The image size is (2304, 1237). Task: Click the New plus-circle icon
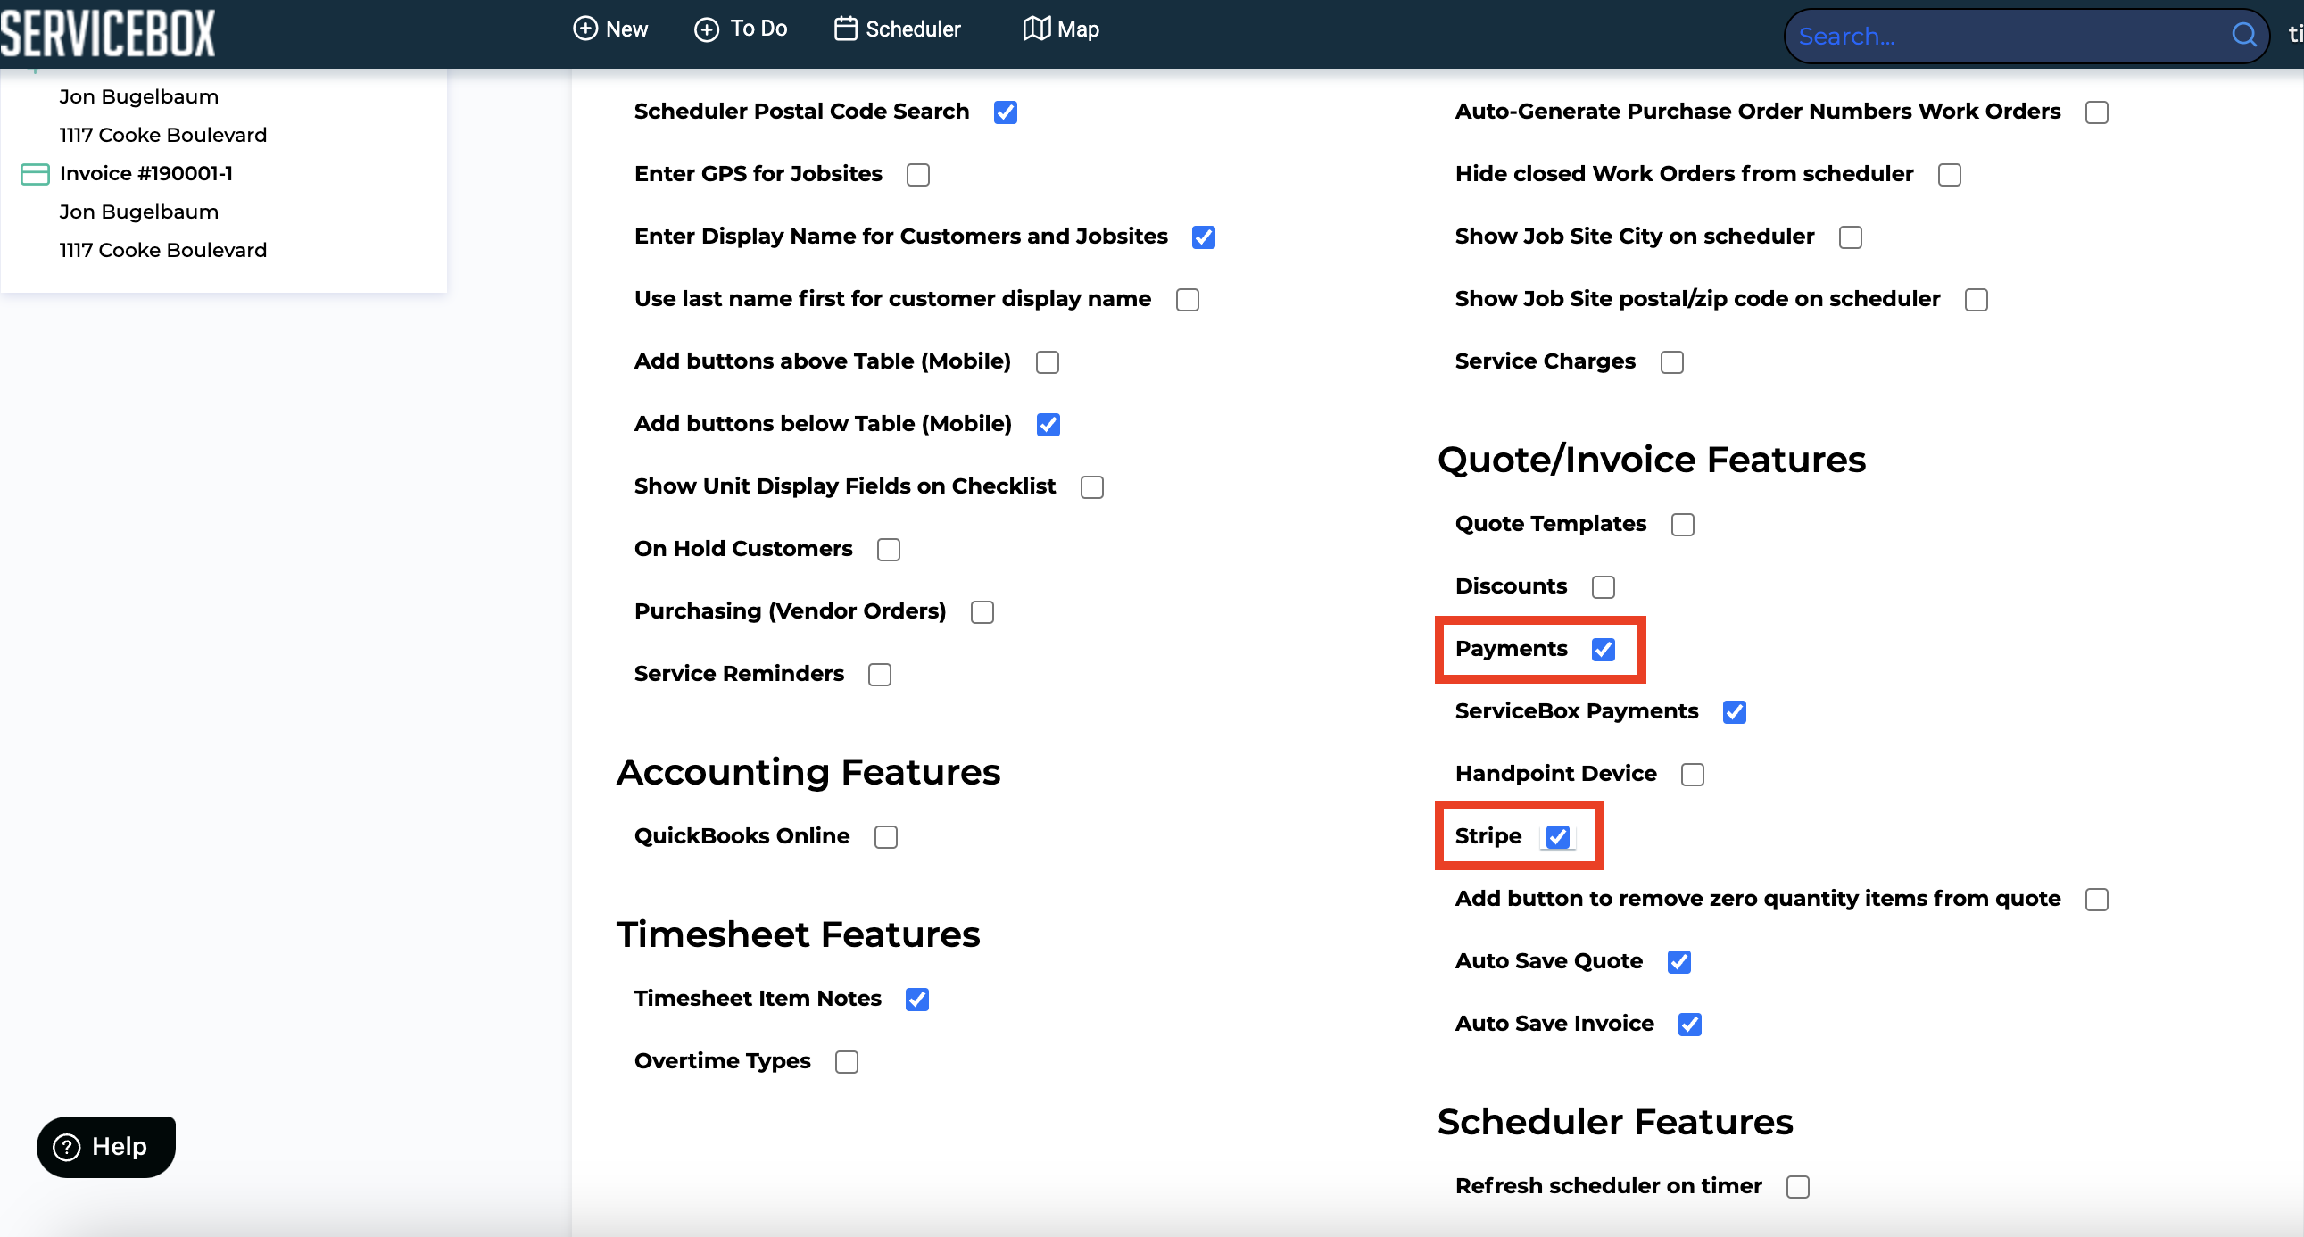585,29
